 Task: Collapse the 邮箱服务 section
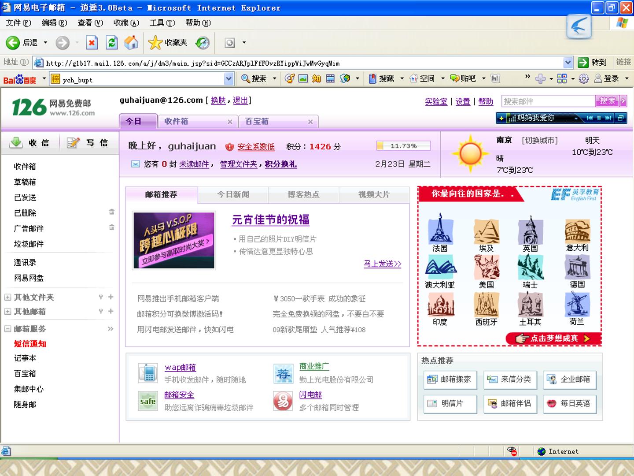click(x=7, y=329)
